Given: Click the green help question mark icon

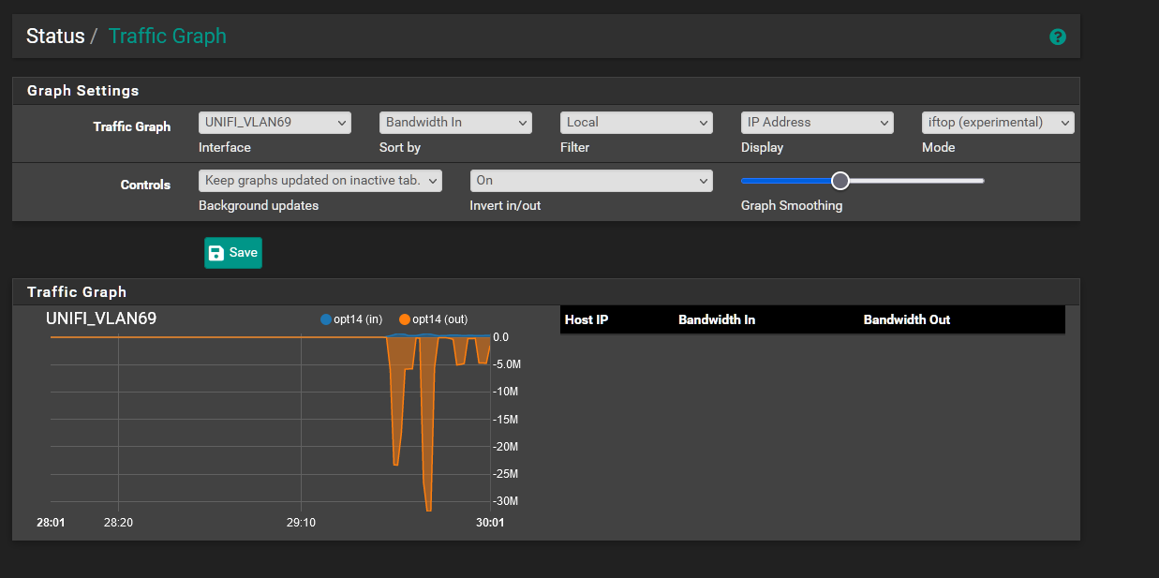Looking at the screenshot, I should 1058,37.
